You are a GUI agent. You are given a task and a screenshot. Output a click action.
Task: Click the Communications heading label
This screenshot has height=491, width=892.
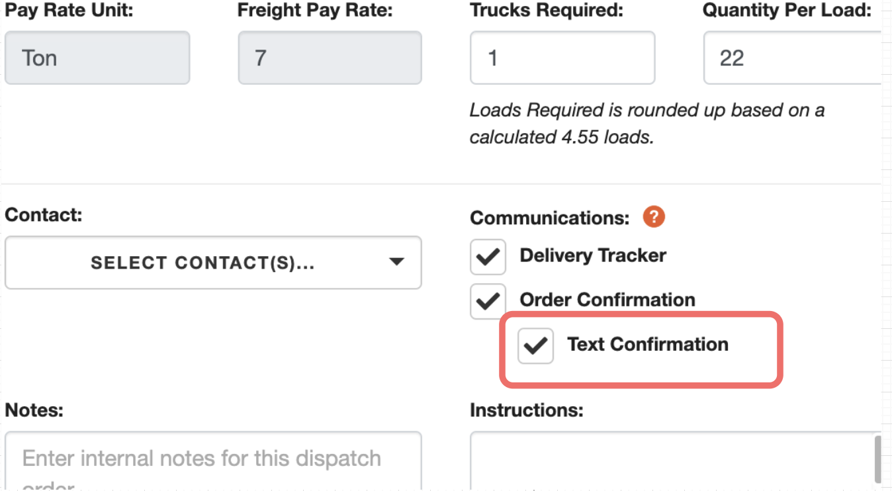[x=550, y=218]
